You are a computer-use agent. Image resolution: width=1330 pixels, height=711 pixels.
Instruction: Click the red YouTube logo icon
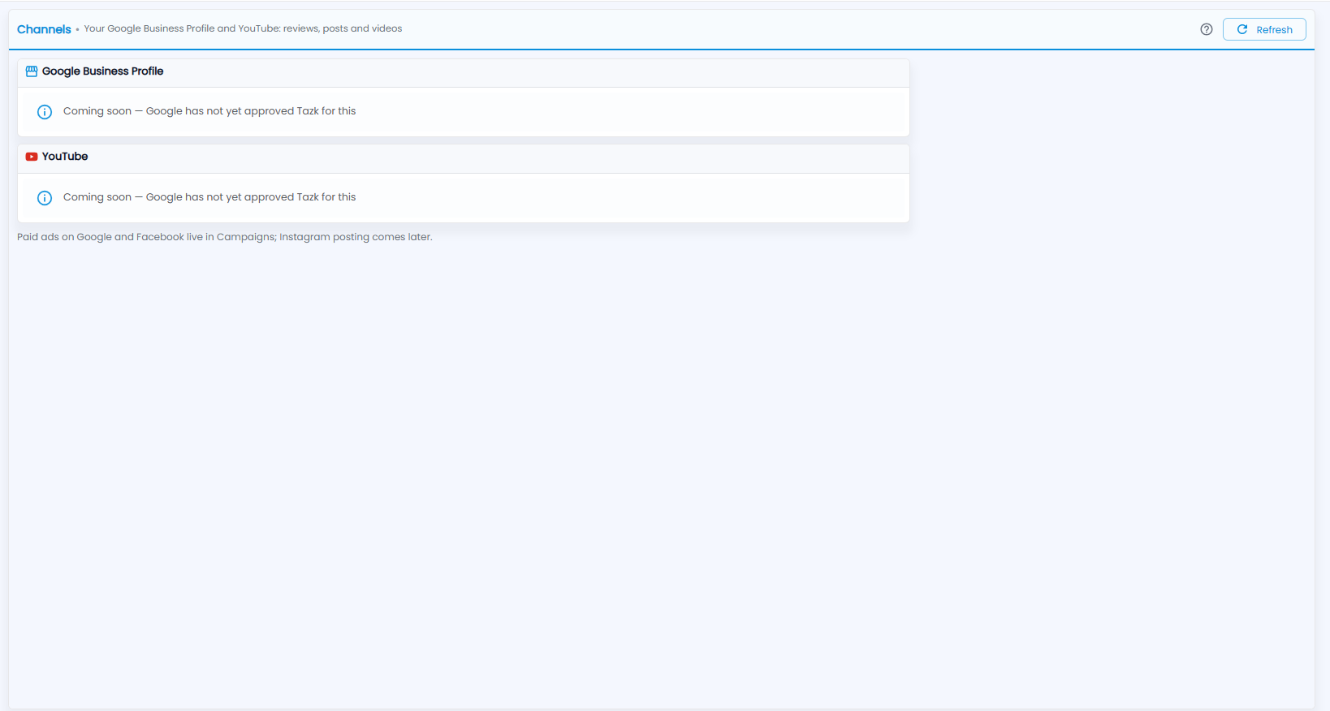click(x=32, y=157)
